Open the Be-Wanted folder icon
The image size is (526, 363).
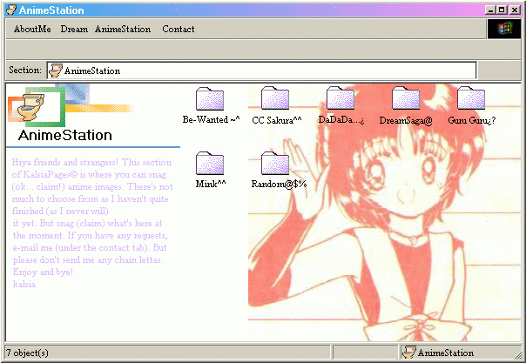211,99
